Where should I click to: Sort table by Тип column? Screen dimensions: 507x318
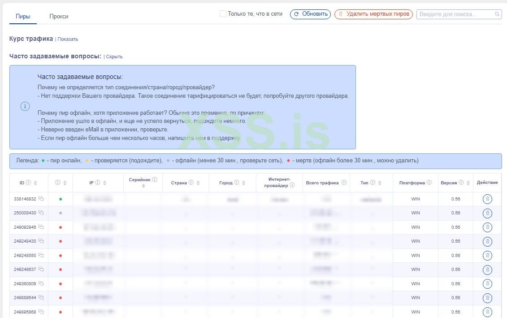point(380,183)
